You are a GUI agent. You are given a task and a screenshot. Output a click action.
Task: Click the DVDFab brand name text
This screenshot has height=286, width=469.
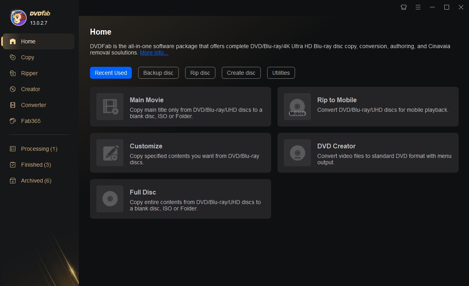point(40,14)
